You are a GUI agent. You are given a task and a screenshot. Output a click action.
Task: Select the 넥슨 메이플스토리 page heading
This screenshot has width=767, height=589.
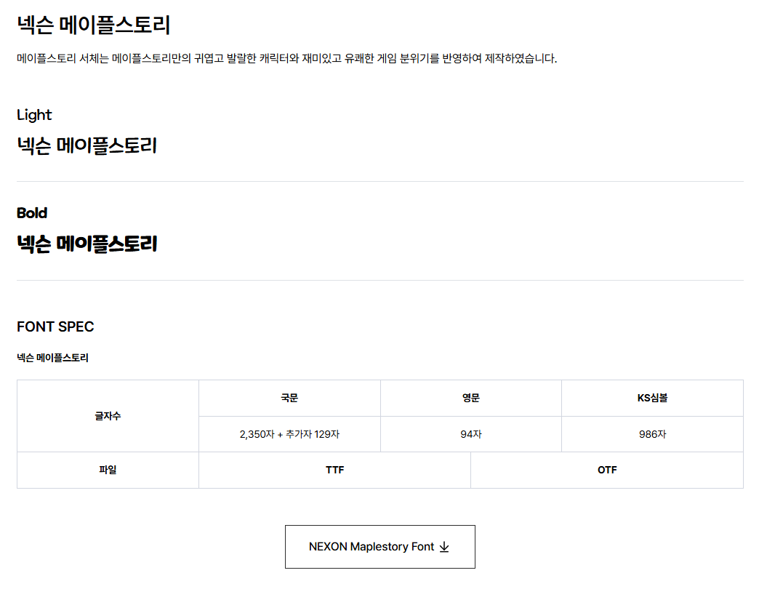[x=94, y=25]
